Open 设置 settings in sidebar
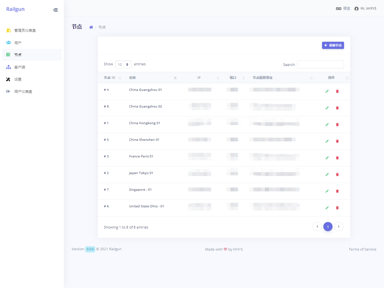The width and height of the screenshot is (384, 288). (x=18, y=79)
